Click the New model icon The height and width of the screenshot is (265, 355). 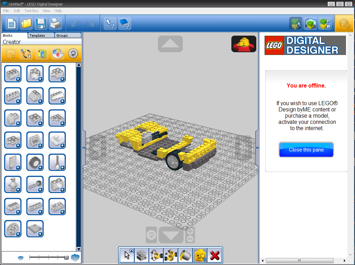click(11, 24)
